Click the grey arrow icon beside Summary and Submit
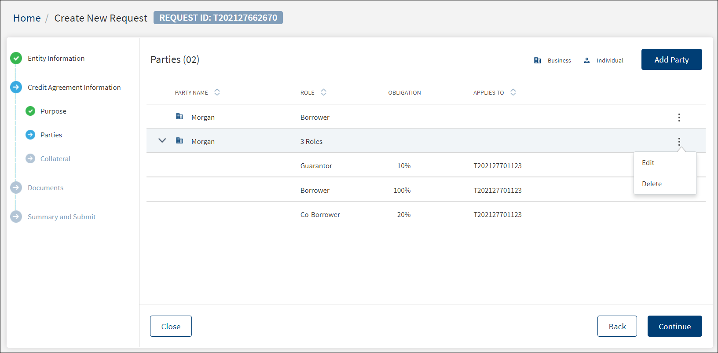 [x=16, y=217]
